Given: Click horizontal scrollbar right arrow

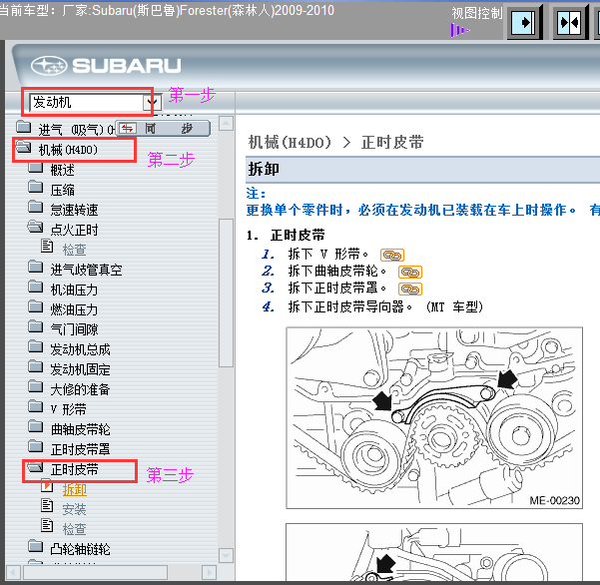Looking at the screenshot, I should click(x=209, y=573).
